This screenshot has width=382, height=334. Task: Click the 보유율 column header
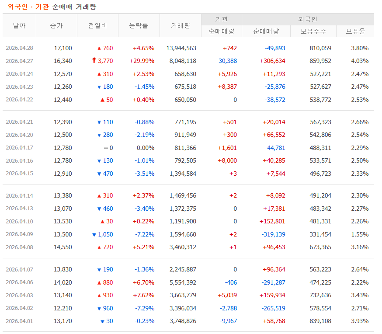click(x=355, y=31)
